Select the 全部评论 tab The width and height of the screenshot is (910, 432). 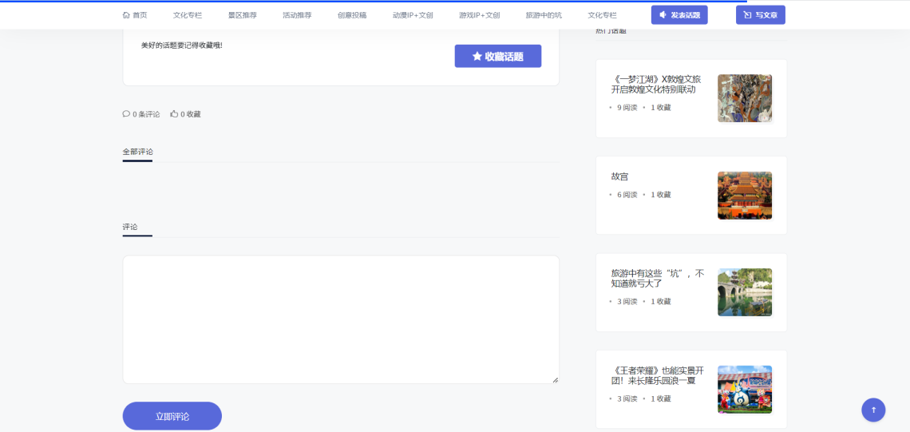click(137, 152)
